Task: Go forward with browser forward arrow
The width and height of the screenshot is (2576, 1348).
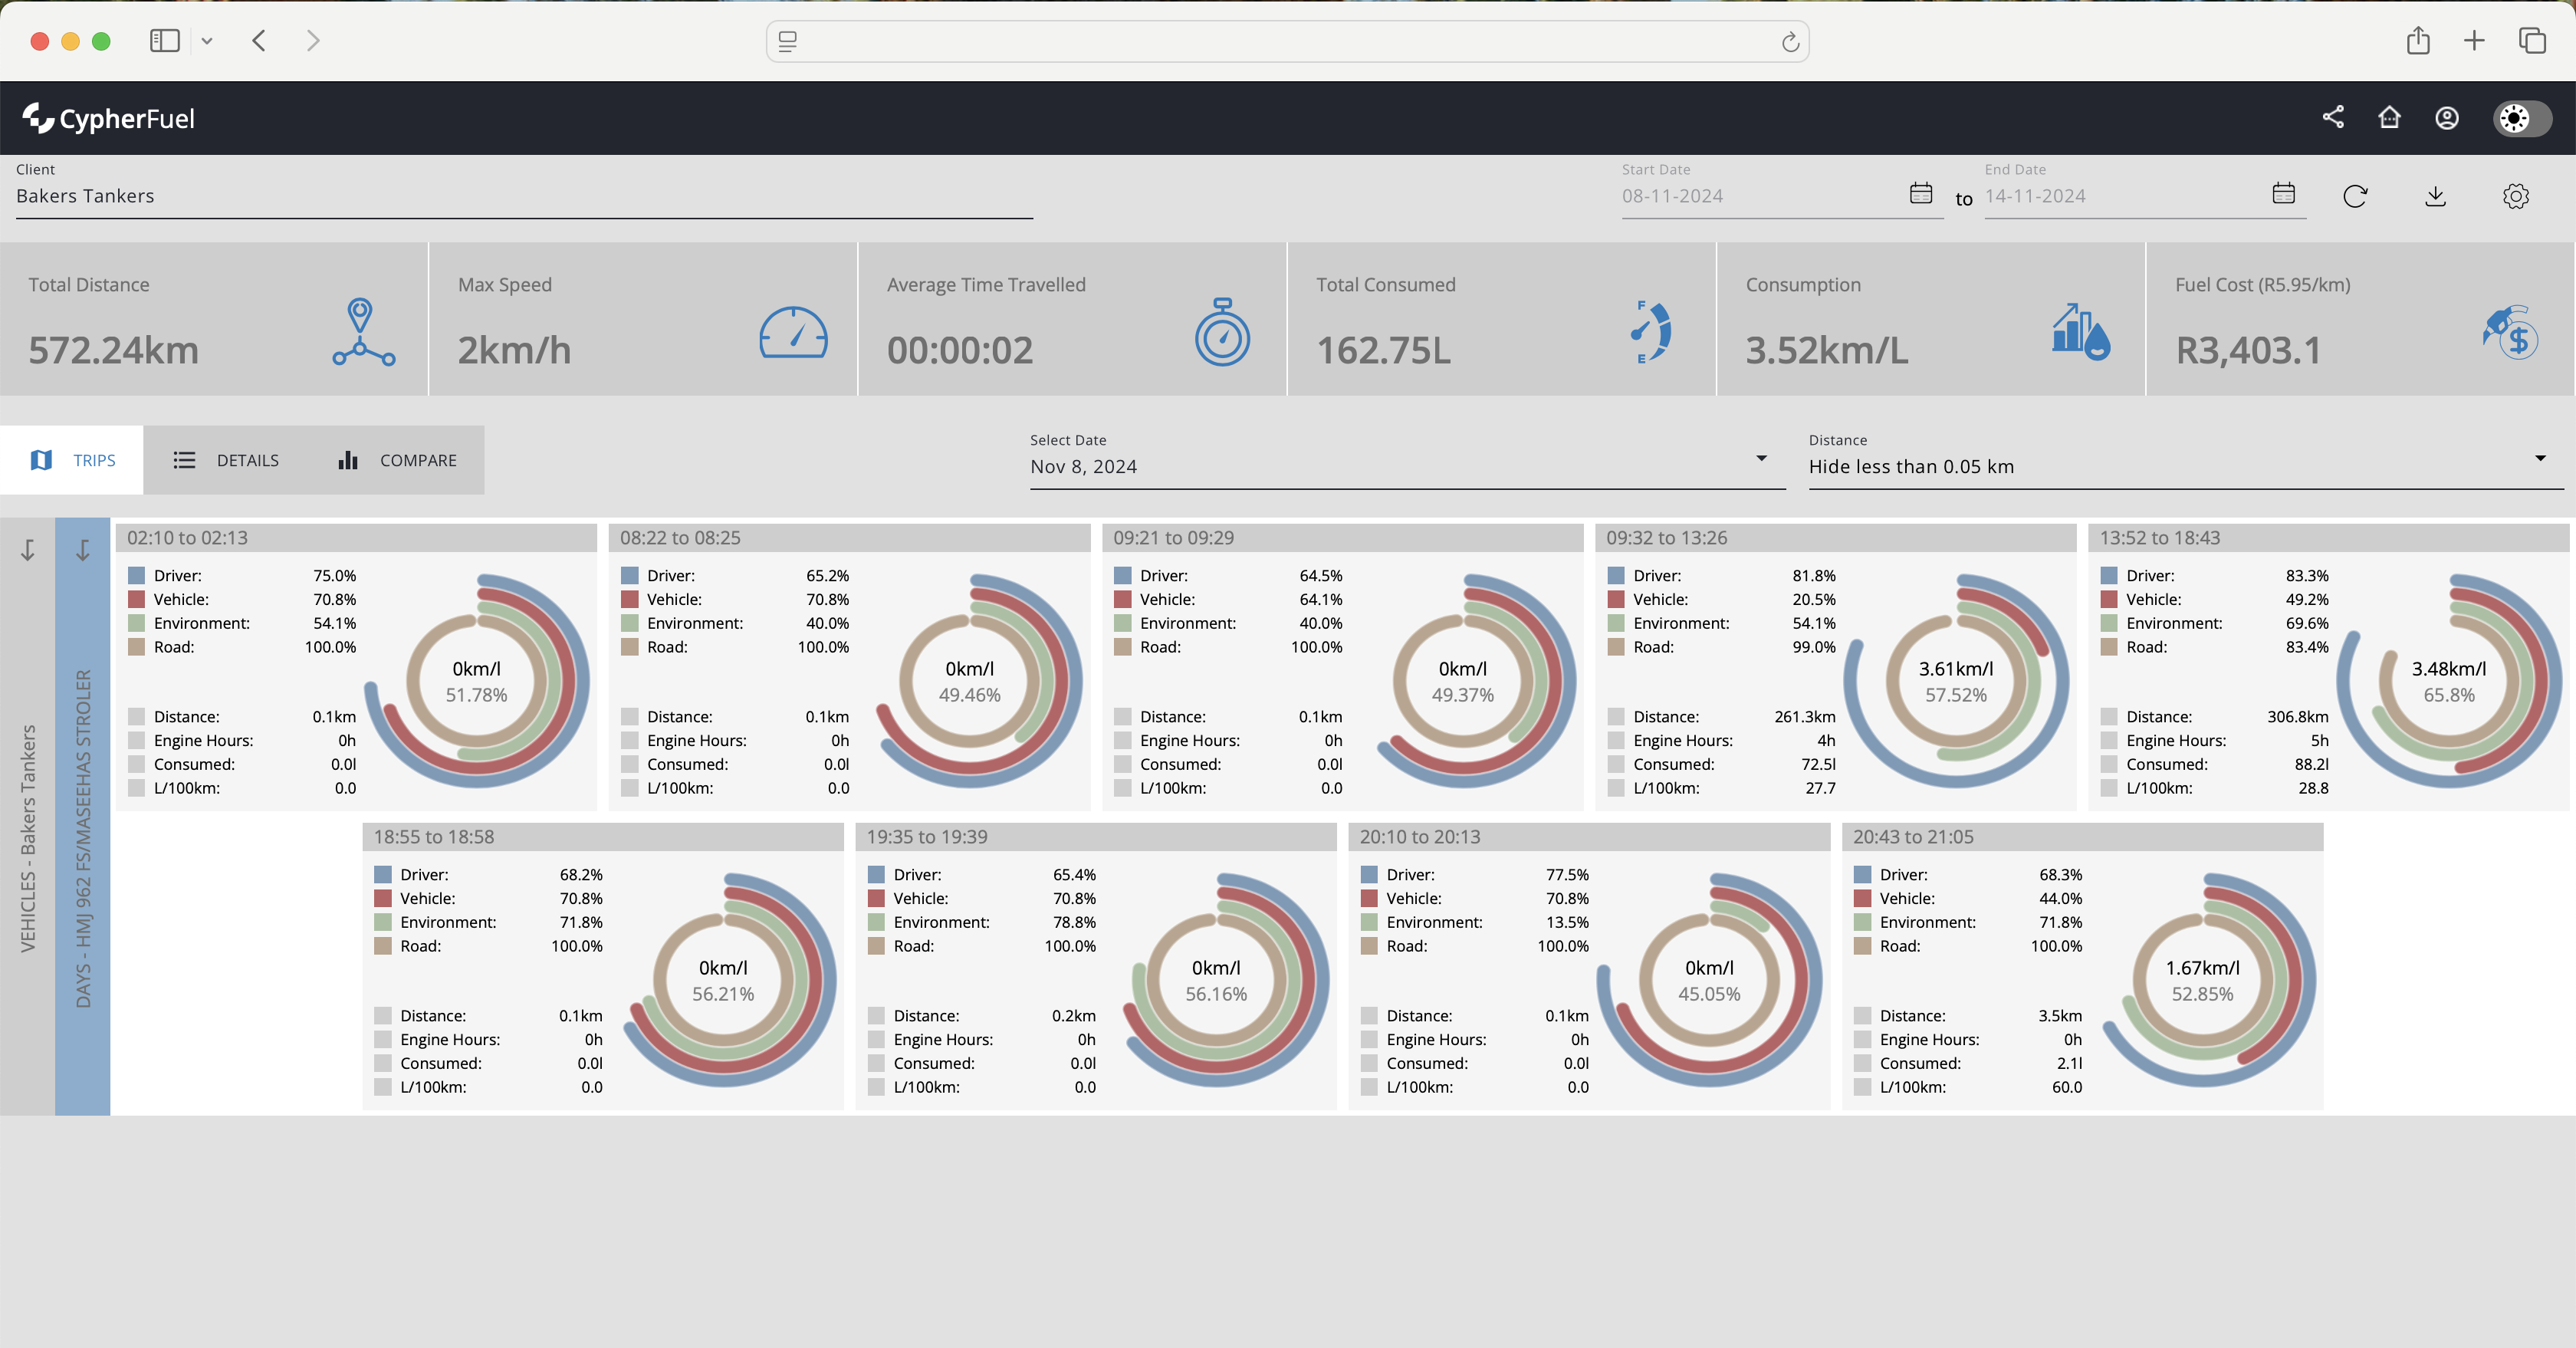Action: [x=313, y=41]
